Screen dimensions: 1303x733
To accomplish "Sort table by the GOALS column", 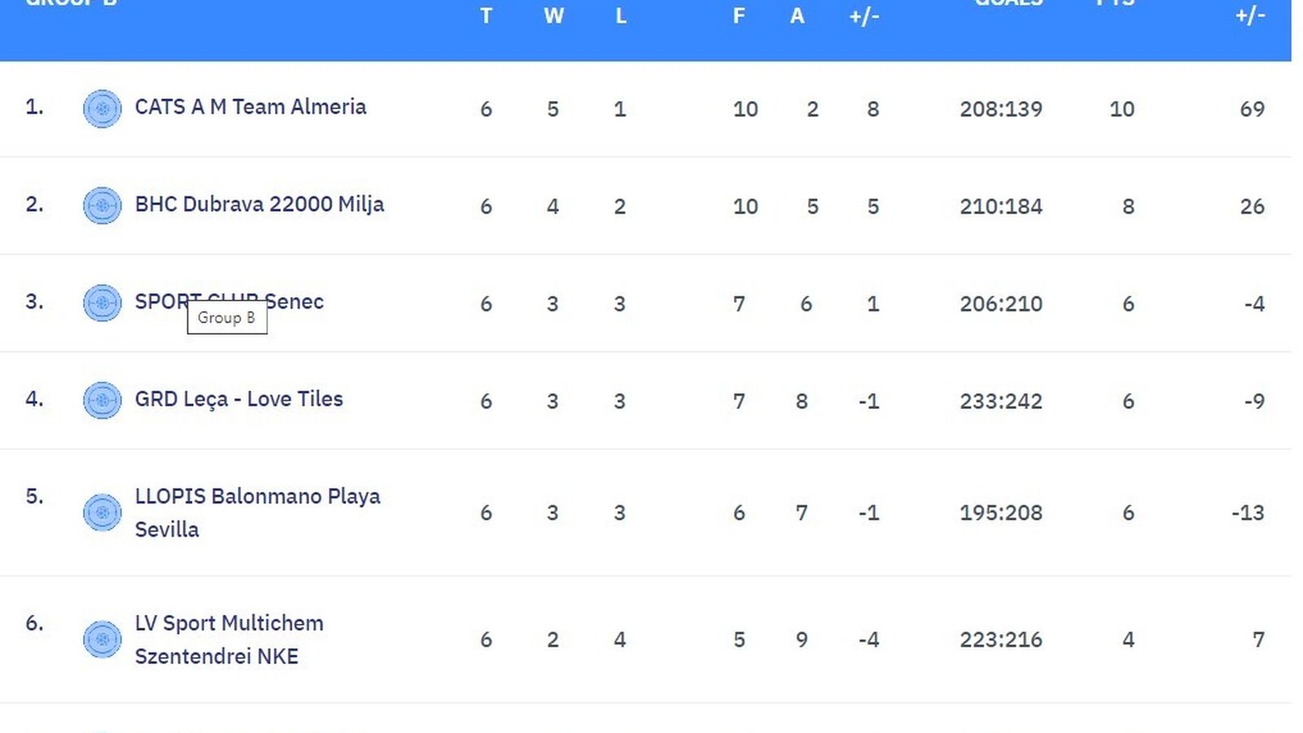I will click(x=1007, y=4).
